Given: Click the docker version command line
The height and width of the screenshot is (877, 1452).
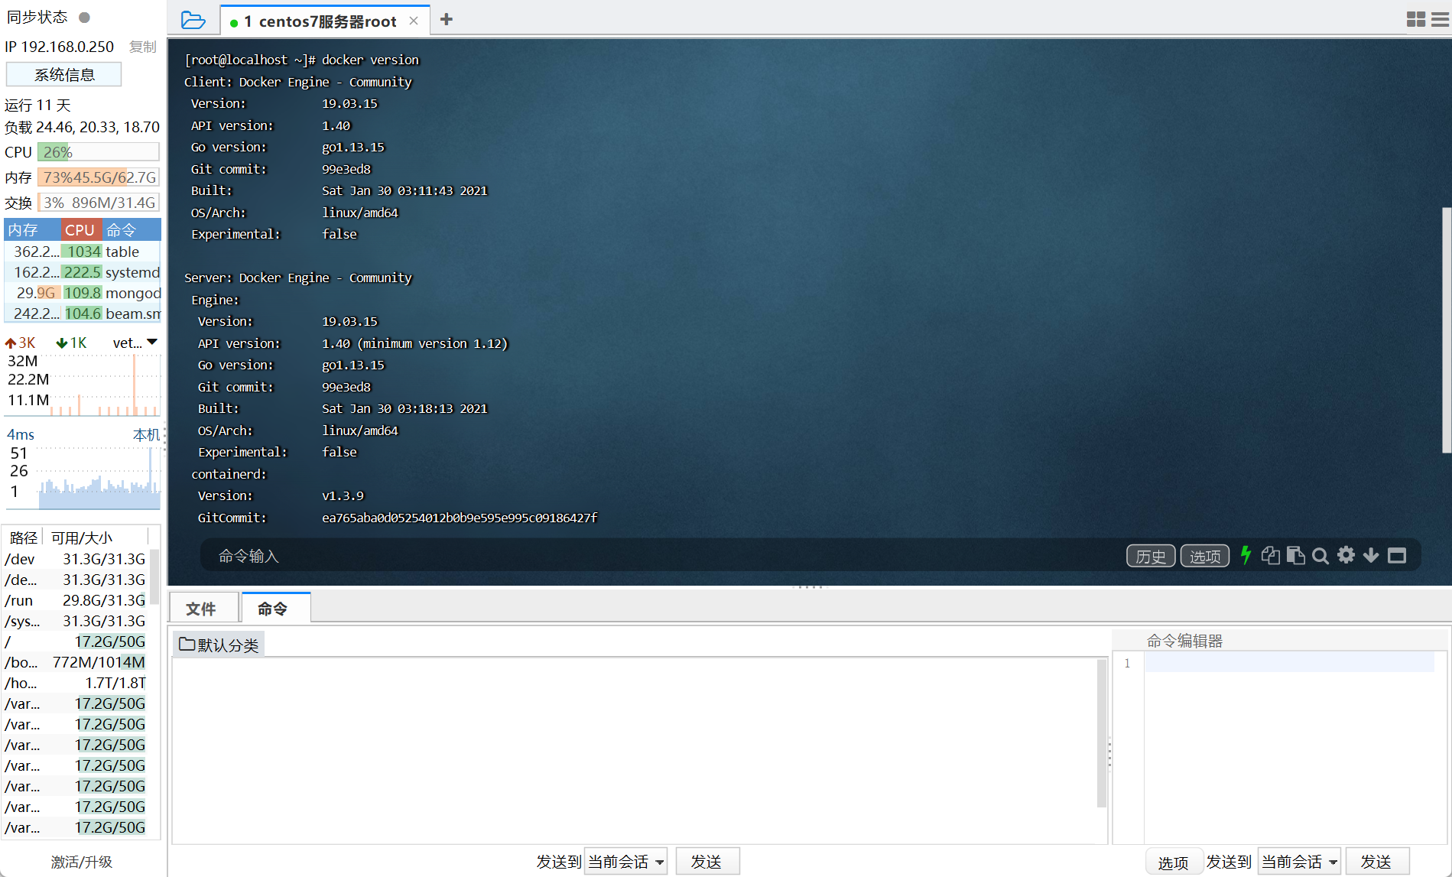Looking at the screenshot, I should [x=302, y=60].
